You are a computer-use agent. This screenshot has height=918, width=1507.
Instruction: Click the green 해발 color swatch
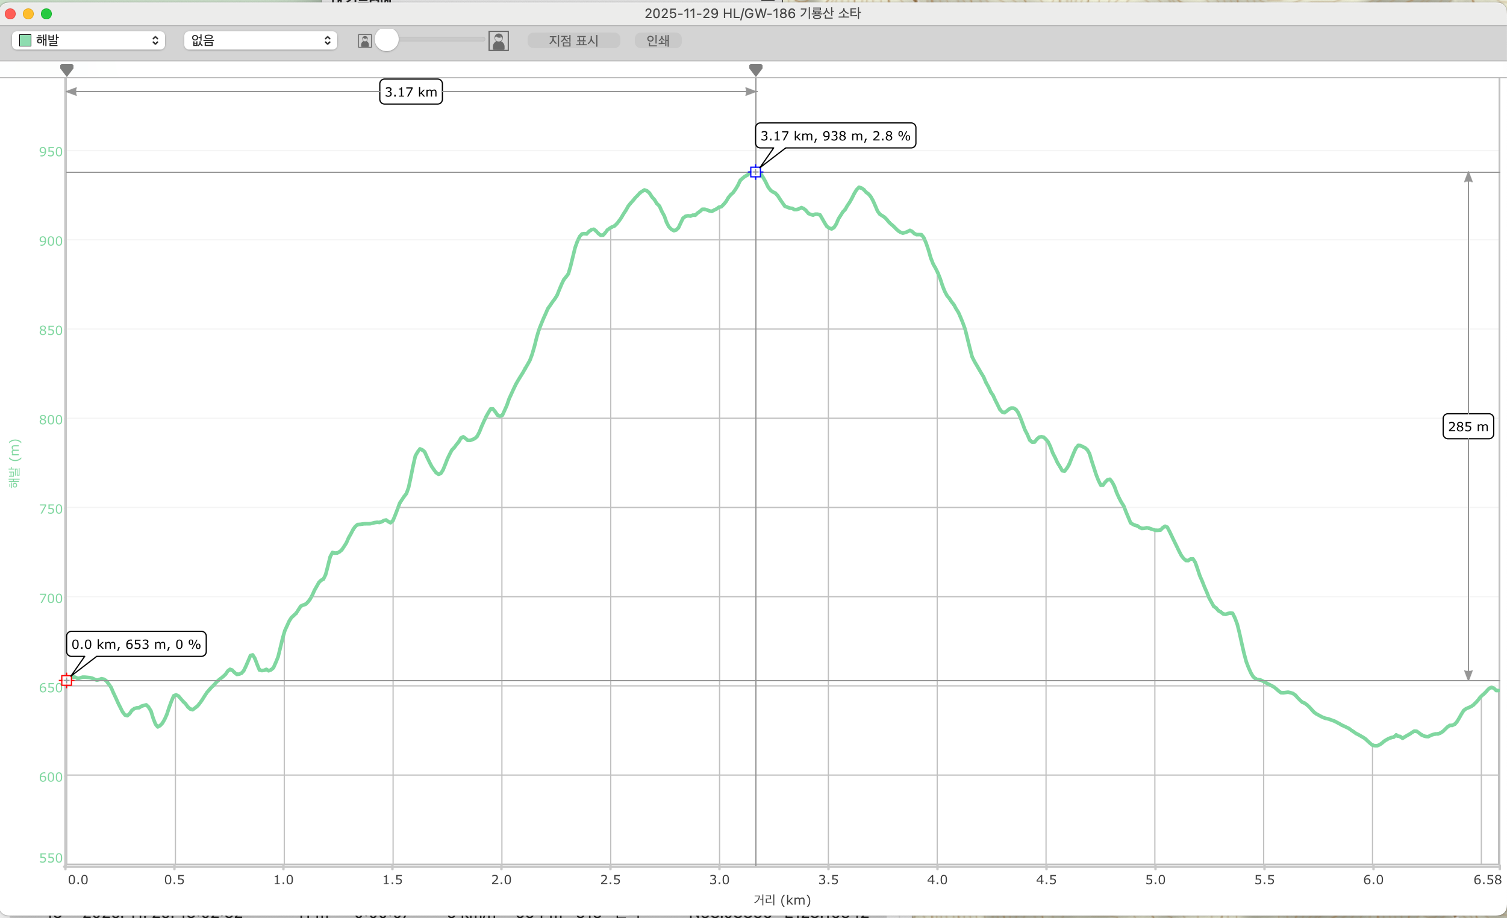point(25,40)
